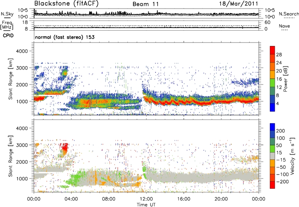Click the 16 label on power color bar
The height and width of the screenshot is (207, 299).
tap(279, 79)
